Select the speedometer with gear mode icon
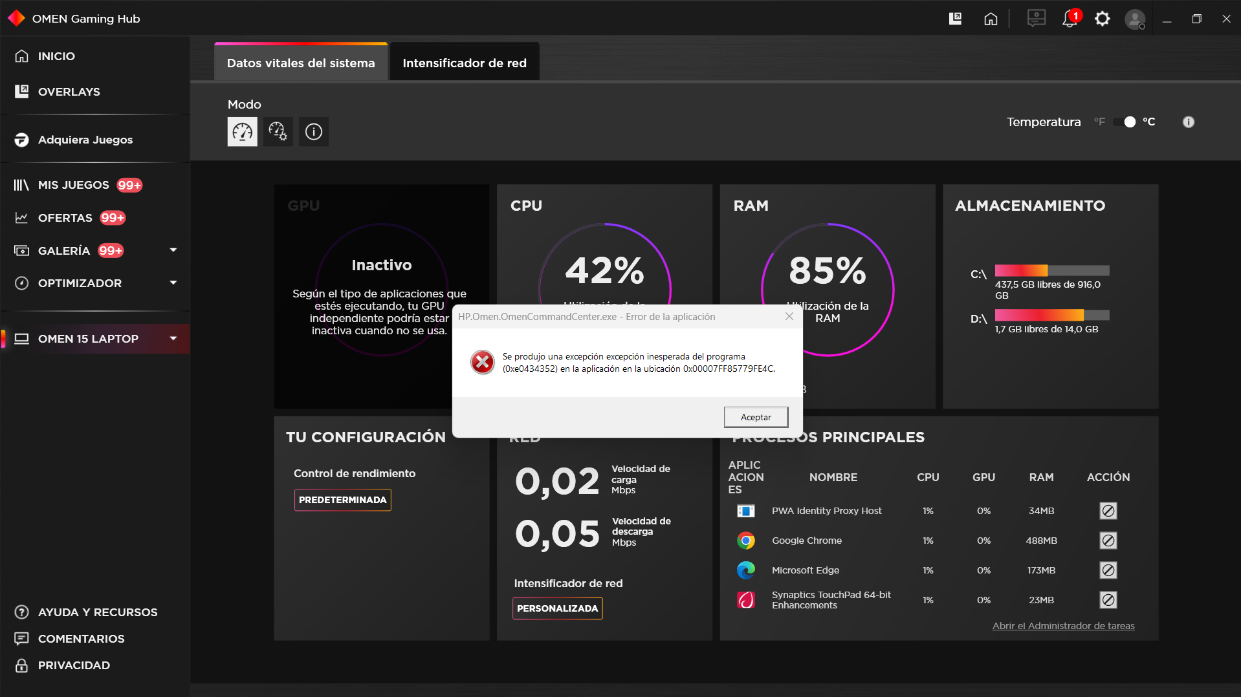The image size is (1241, 697). [x=278, y=132]
